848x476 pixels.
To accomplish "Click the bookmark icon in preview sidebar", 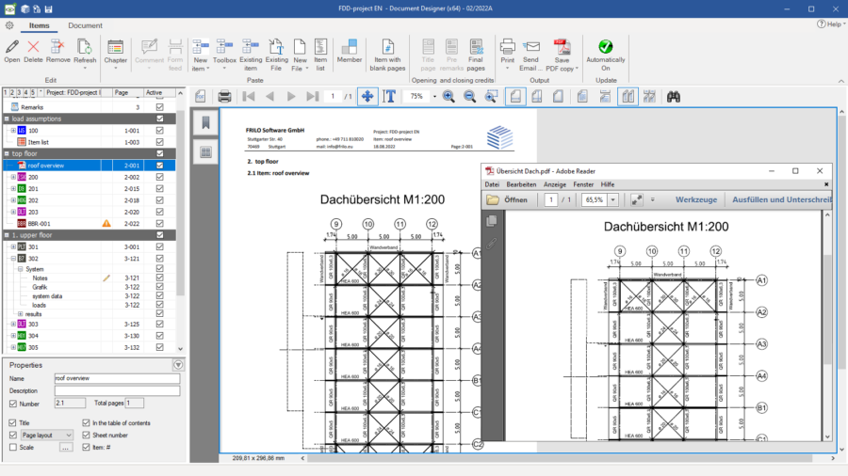I will 205,123.
